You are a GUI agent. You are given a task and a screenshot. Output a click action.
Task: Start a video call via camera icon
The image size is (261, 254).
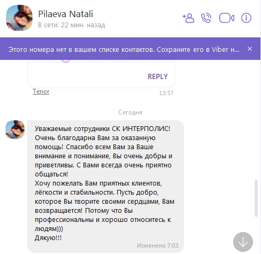pos(227,18)
